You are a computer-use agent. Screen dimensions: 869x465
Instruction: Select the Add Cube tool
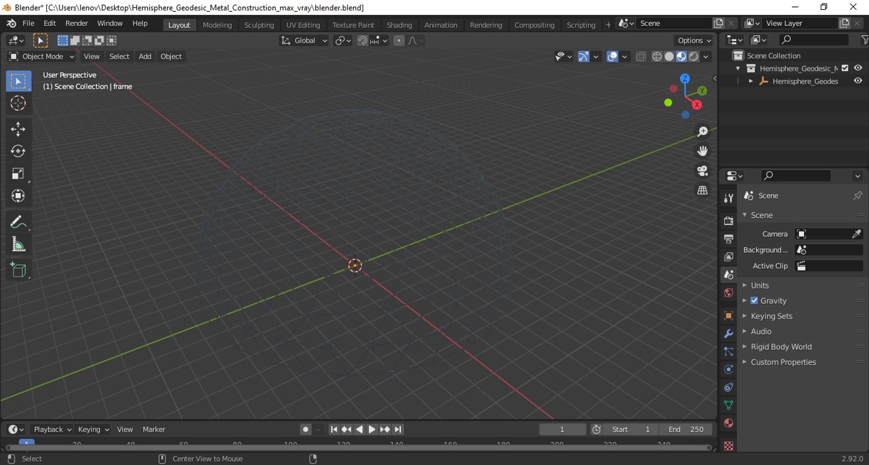pos(18,270)
